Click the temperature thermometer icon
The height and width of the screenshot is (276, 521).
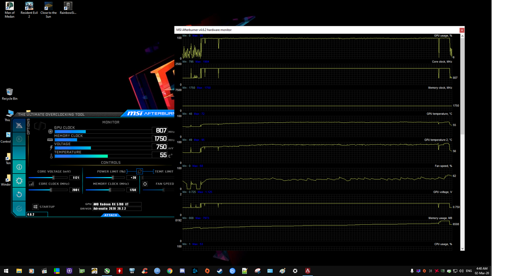[x=51, y=156]
